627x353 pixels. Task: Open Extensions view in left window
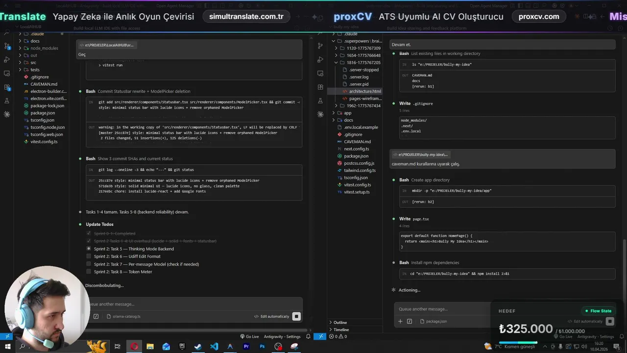(x=7, y=87)
